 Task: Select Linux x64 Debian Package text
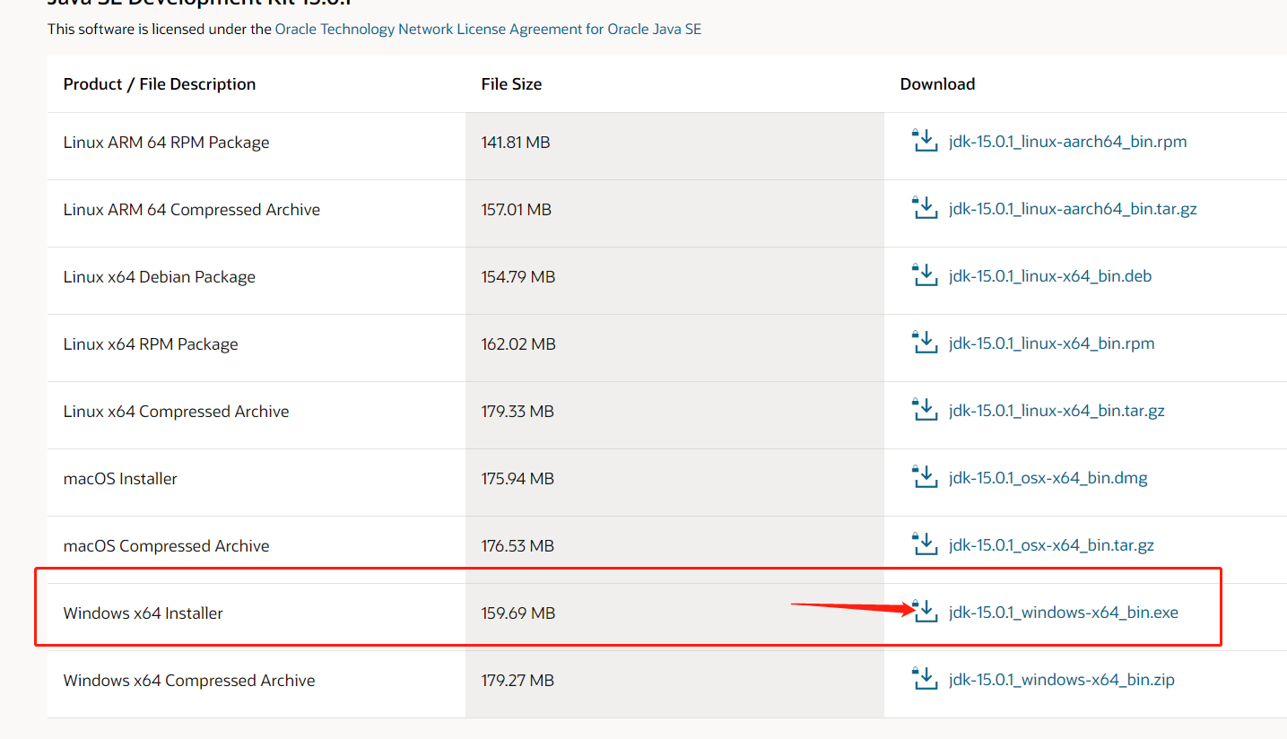coord(160,277)
